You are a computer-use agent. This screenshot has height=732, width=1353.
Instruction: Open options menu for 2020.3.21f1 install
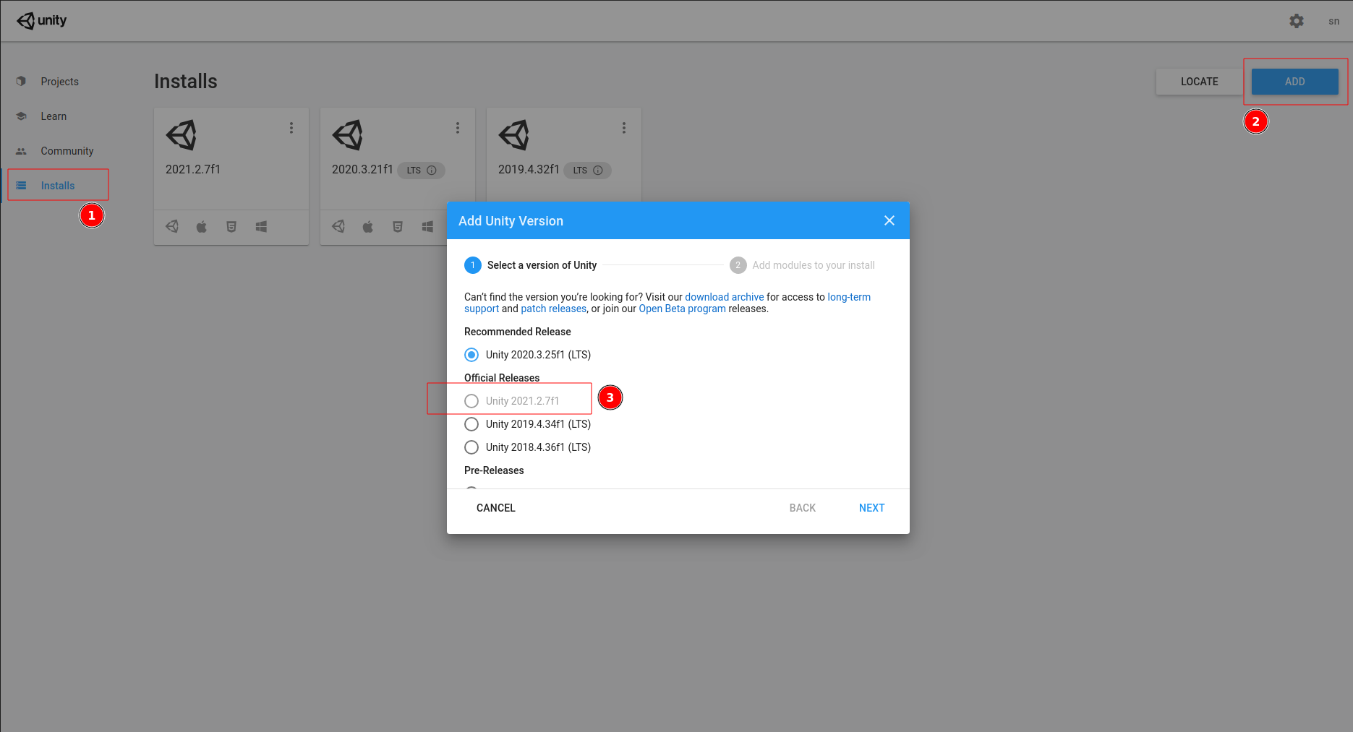[458, 128]
